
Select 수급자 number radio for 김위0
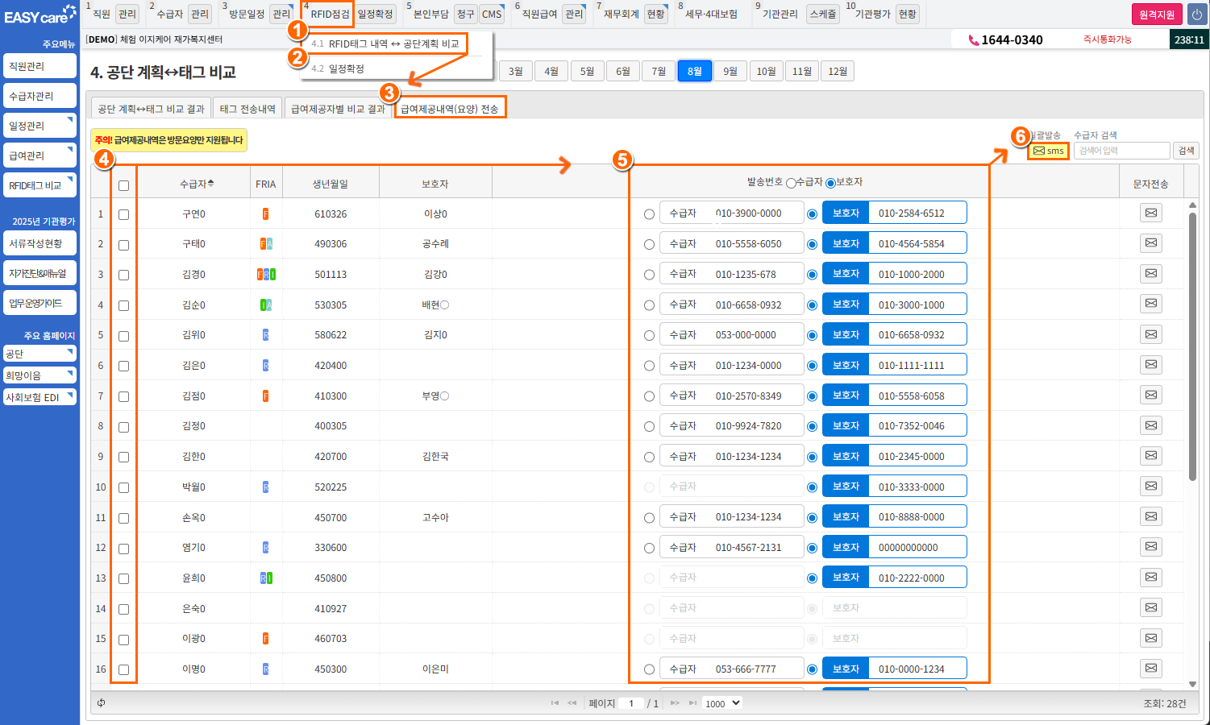(x=649, y=335)
